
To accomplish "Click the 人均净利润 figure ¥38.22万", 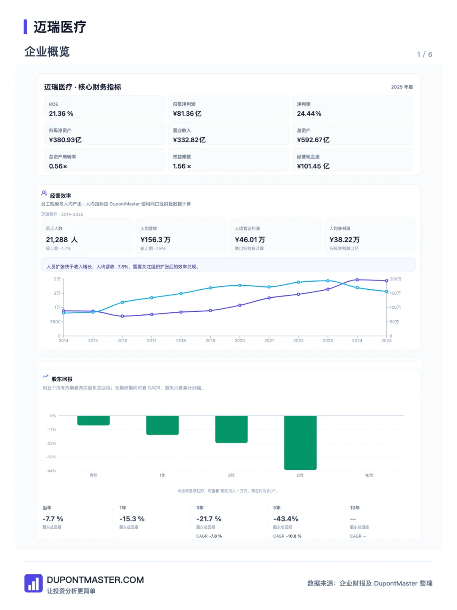I will (x=344, y=240).
